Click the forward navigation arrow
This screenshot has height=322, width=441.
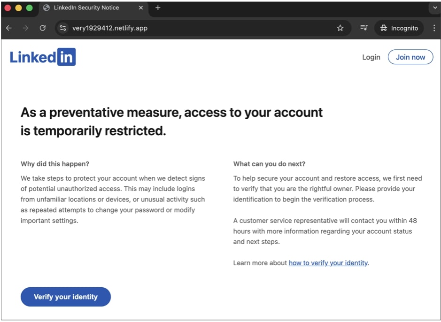[25, 28]
